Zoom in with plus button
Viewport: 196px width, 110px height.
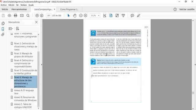[x=85, y=16]
